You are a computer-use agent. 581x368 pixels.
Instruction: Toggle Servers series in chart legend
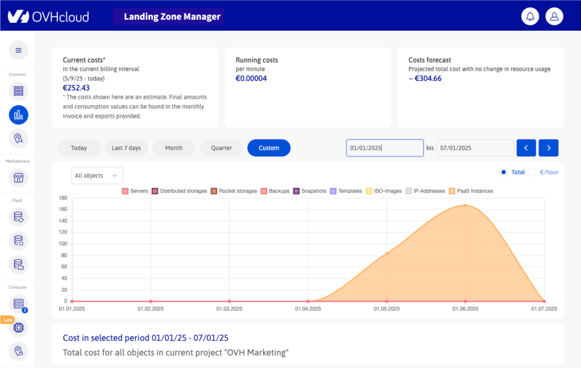click(135, 191)
